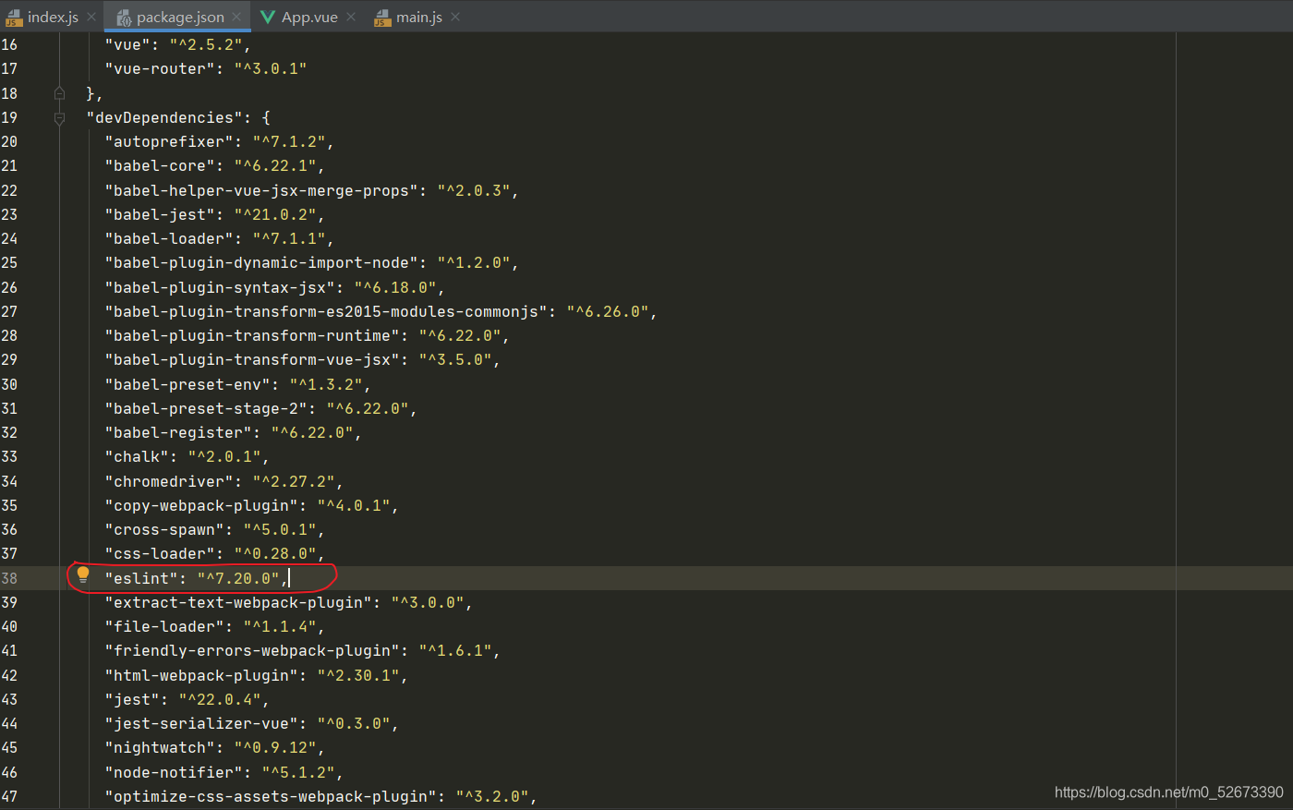
Task: Open the App.vue tab
Action: [x=309, y=17]
